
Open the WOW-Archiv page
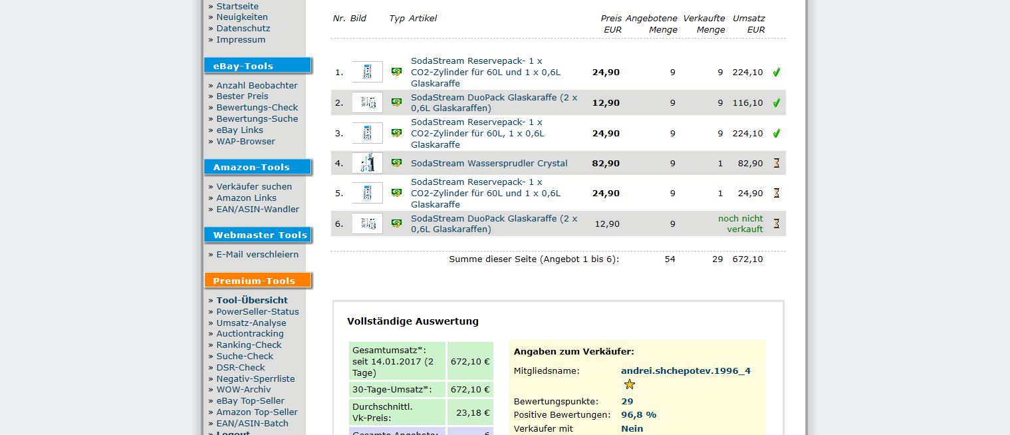(244, 389)
